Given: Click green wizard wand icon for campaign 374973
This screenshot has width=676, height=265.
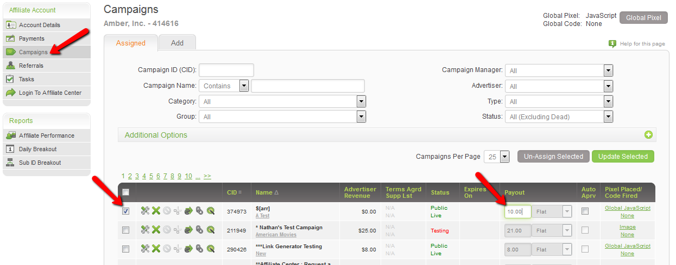Looking at the screenshot, I should [210, 211].
